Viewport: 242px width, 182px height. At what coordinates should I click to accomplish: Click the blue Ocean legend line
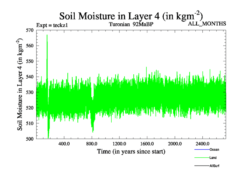point(201,150)
